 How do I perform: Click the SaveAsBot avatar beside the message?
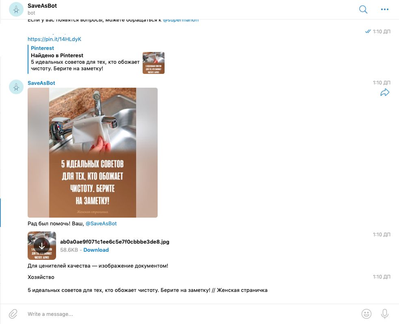16,87
